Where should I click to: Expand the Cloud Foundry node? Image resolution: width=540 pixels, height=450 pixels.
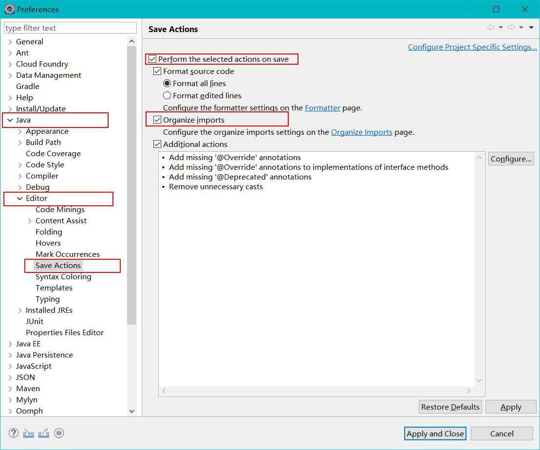coord(10,64)
